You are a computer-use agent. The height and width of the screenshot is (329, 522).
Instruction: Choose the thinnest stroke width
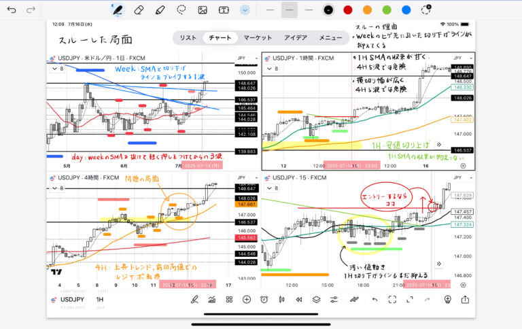tap(270, 10)
